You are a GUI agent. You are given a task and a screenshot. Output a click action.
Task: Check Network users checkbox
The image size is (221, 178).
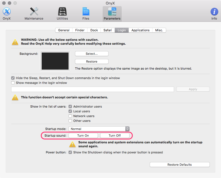[x=70, y=116]
